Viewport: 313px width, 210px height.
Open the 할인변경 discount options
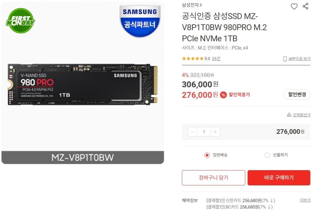coord(297,94)
